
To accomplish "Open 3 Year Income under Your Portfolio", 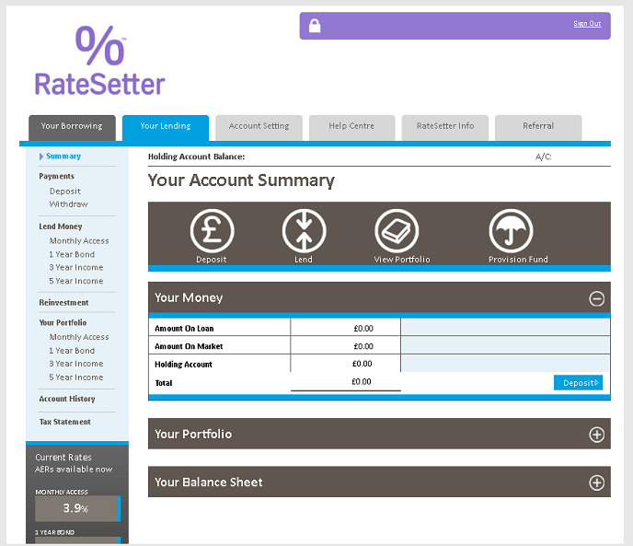I will point(76,364).
